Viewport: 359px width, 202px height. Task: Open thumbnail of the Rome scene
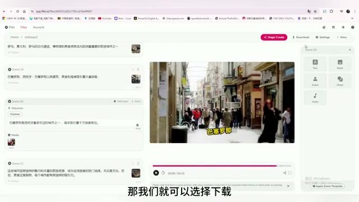point(136,49)
